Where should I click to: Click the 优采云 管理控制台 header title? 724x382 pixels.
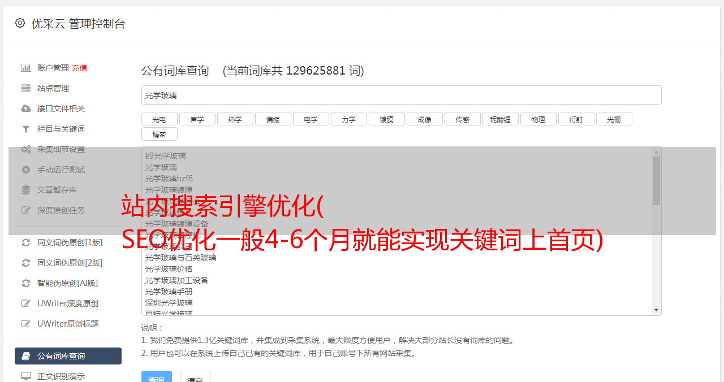(78, 24)
